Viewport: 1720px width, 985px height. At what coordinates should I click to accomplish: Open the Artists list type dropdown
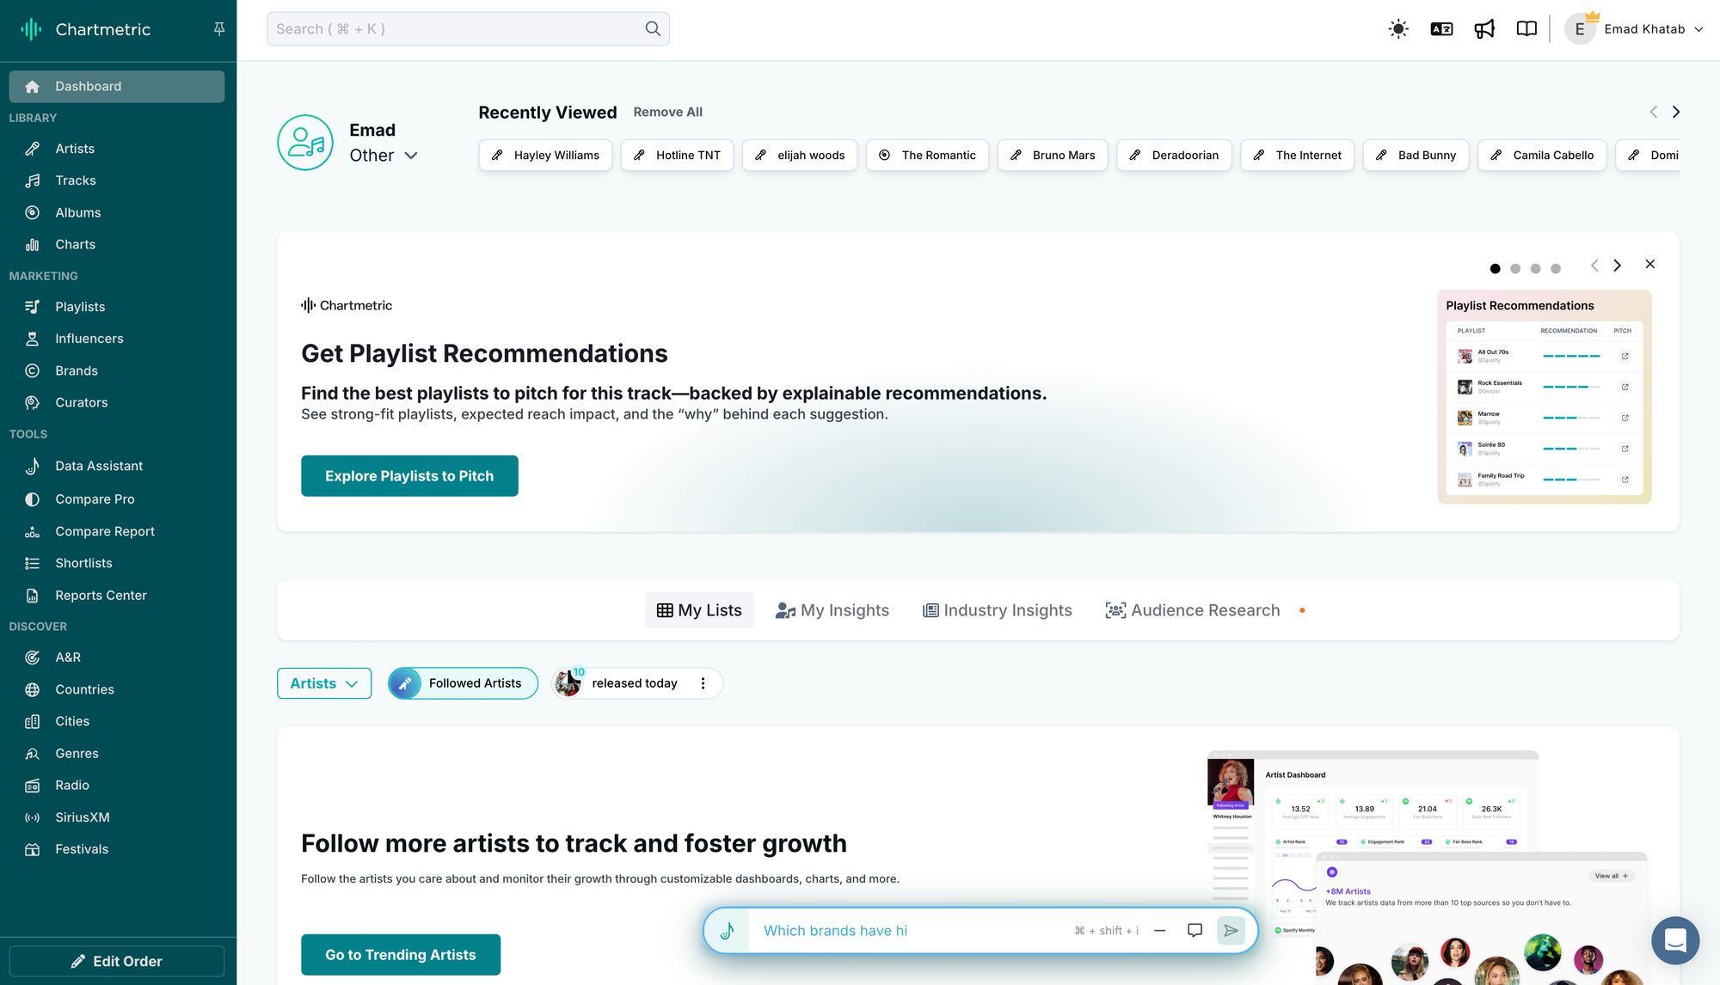(324, 683)
